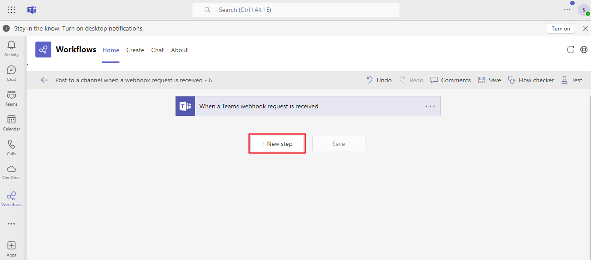Click the info icon in the notification banner
This screenshot has height=260, width=591.
[x=6, y=28]
